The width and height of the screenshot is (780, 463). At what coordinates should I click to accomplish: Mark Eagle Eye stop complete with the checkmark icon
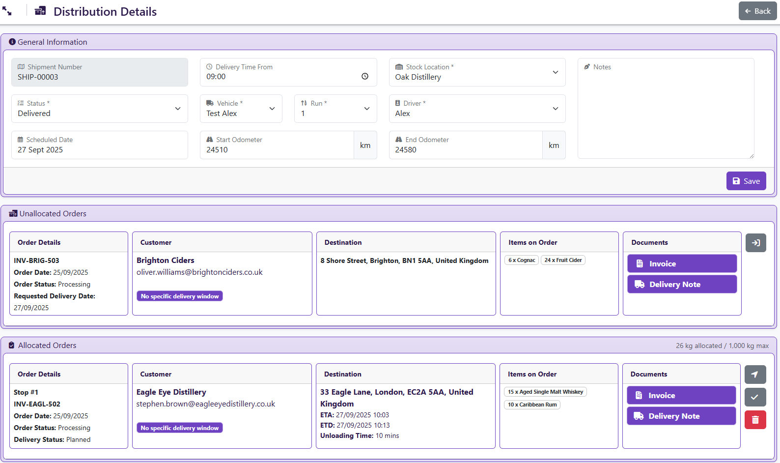(x=755, y=397)
